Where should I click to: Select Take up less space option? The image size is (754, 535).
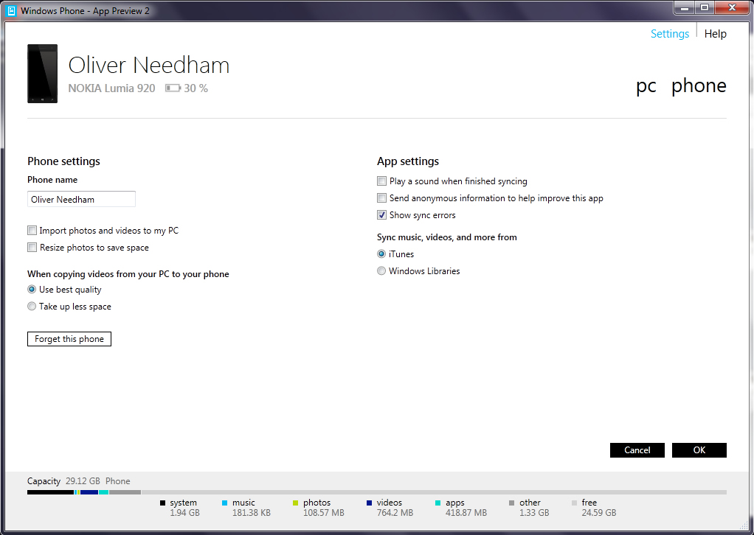32,307
